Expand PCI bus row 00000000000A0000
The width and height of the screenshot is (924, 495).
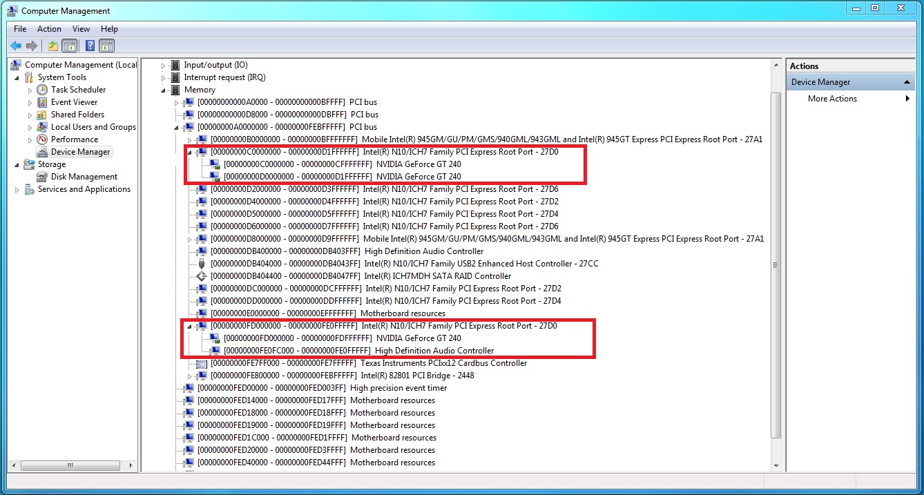(177, 102)
